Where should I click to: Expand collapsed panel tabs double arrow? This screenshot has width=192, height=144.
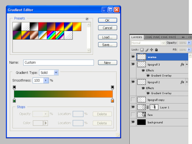click(x=183, y=37)
